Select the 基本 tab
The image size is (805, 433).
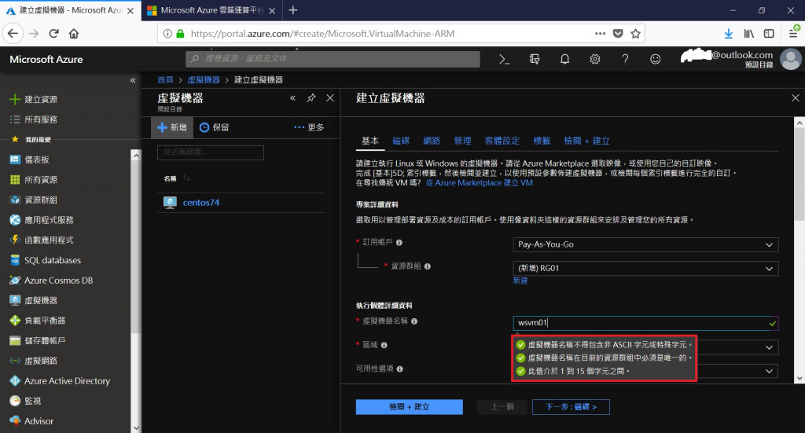tap(370, 141)
